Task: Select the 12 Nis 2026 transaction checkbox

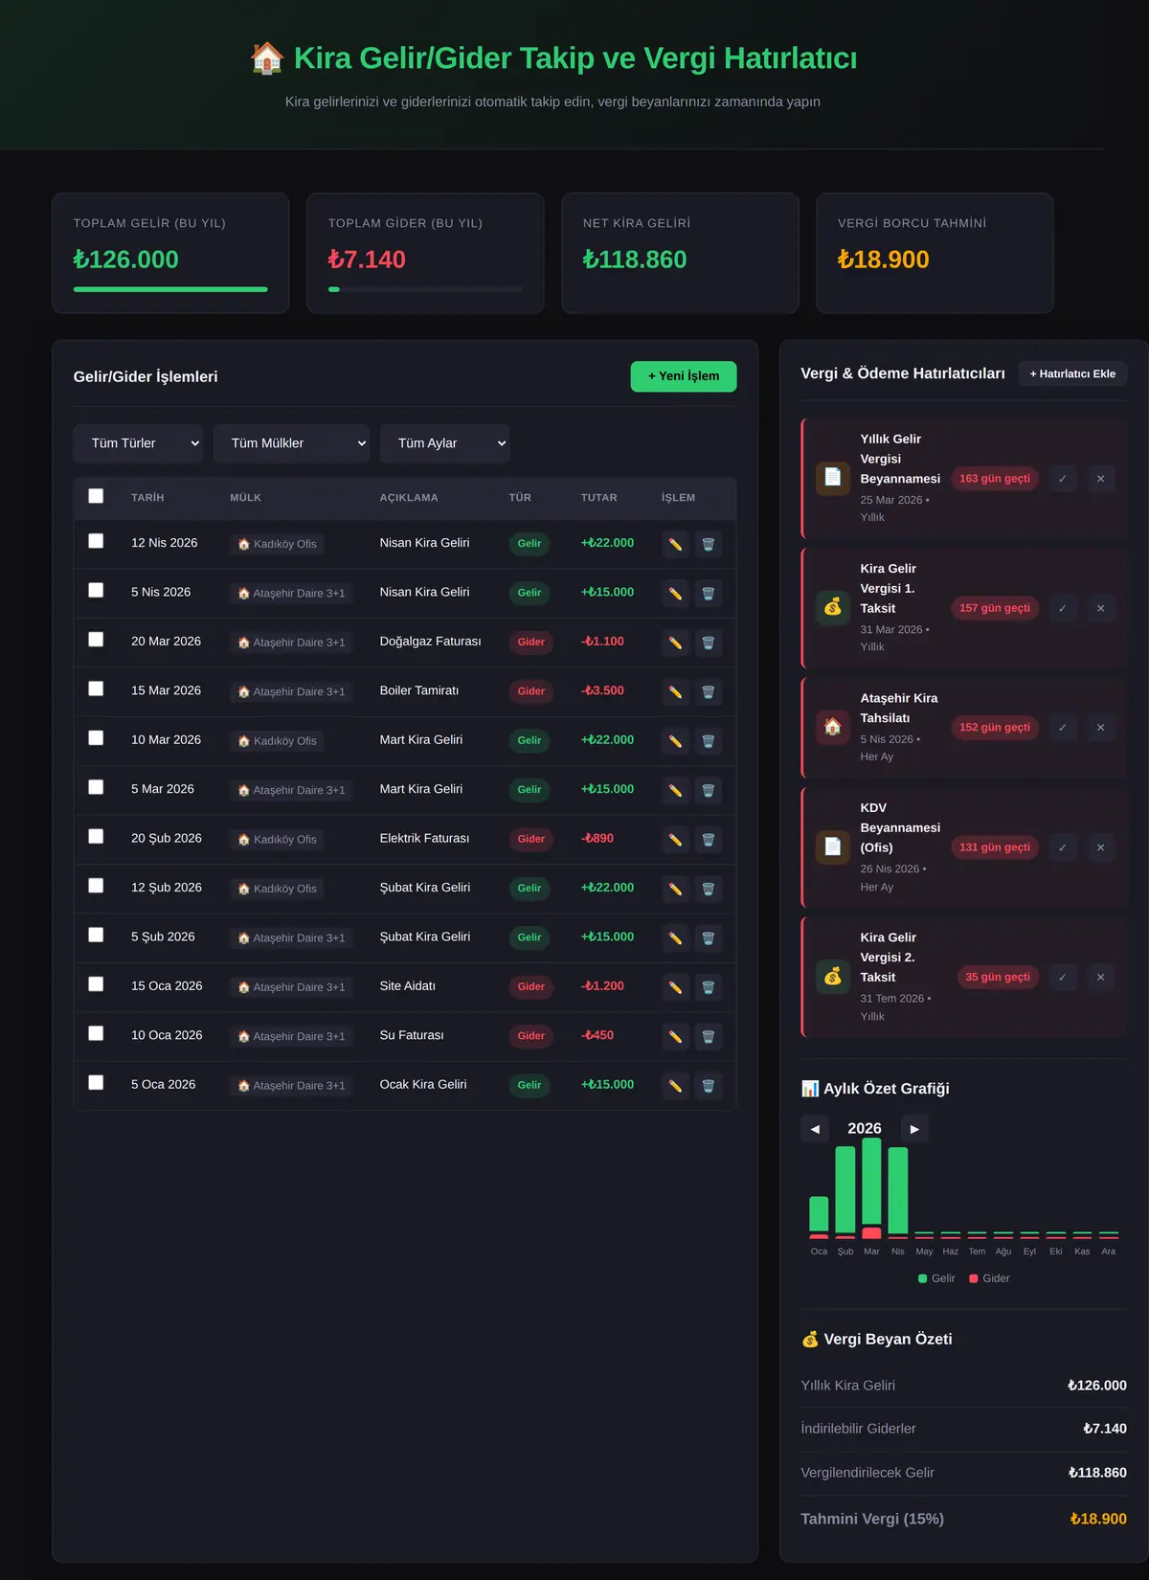Action: (x=96, y=541)
